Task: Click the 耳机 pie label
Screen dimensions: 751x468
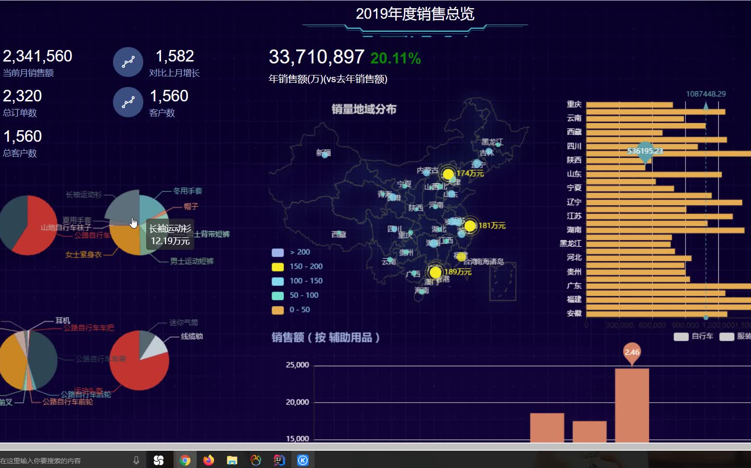Action: pos(63,320)
